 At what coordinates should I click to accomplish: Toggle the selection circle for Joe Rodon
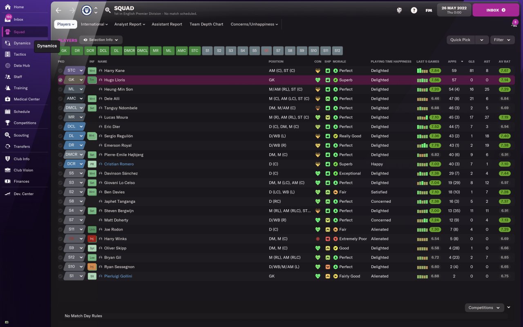coord(60,230)
